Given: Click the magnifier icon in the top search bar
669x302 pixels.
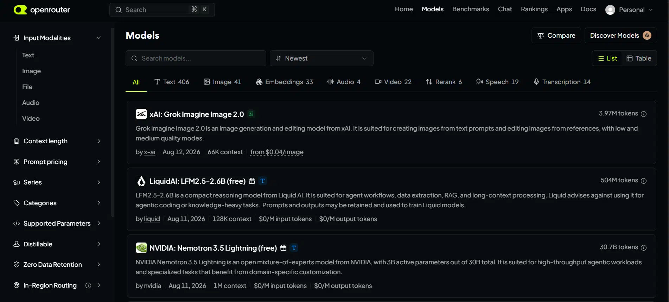Looking at the screenshot, I should tap(119, 10).
